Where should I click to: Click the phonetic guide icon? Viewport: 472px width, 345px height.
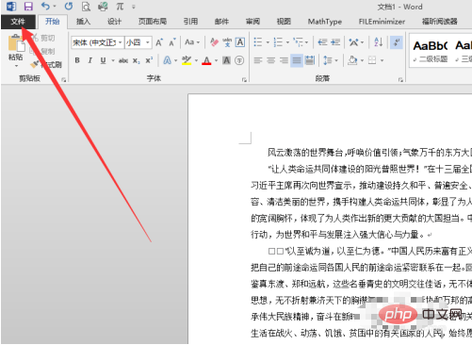pos(227,42)
